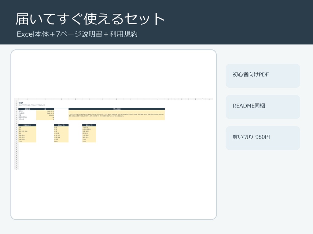Select column header J in the spreadsheet
Image resolution: width=313 pixels, height=234 pixels.
tap(158, 99)
